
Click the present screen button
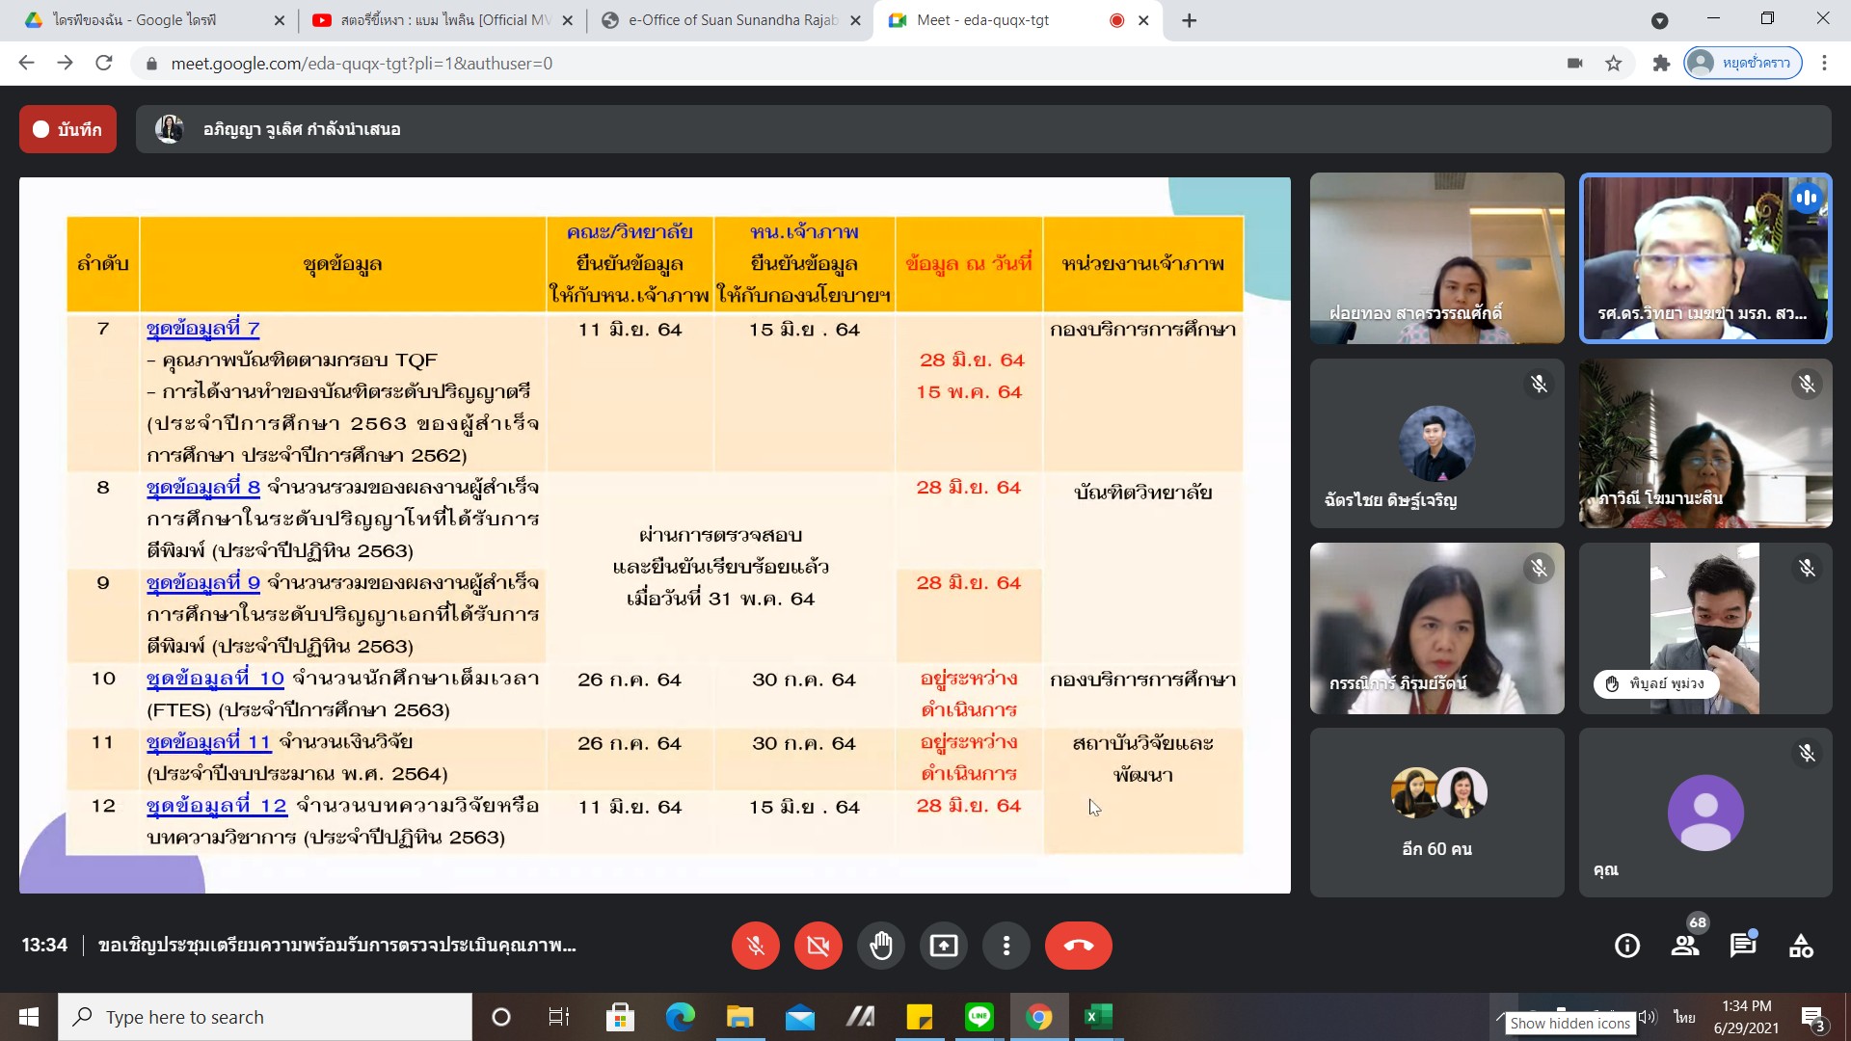tap(943, 946)
